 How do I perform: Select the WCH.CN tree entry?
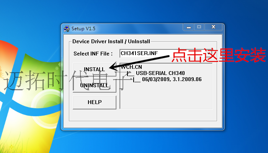point(131,67)
